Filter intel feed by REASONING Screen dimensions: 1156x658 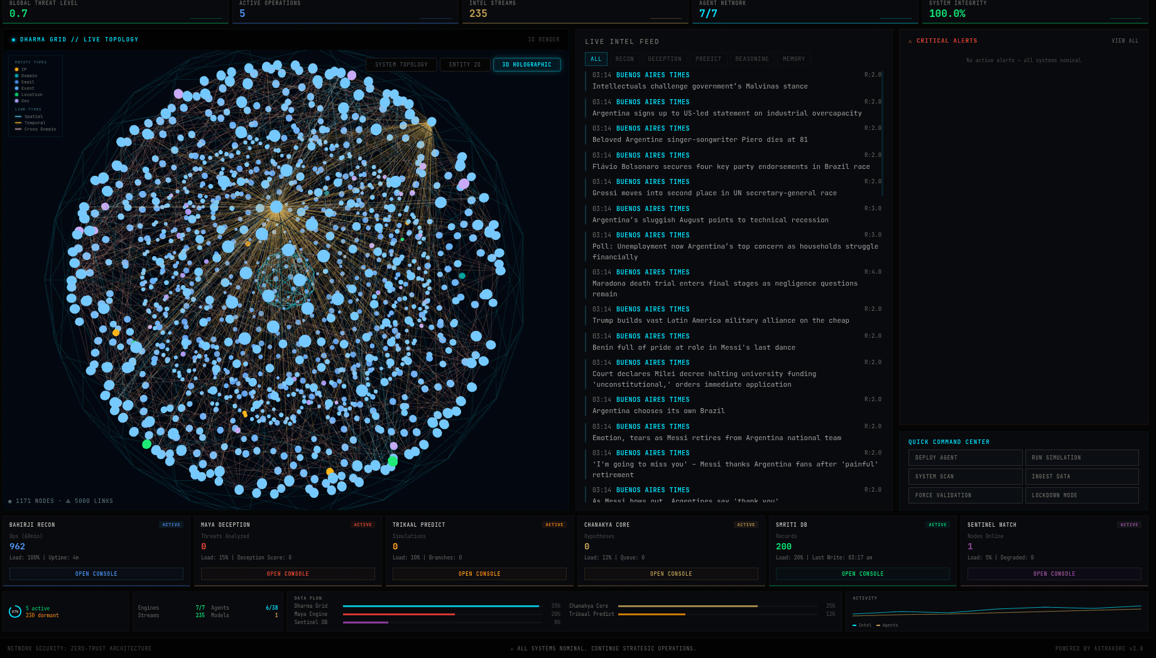[752, 59]
